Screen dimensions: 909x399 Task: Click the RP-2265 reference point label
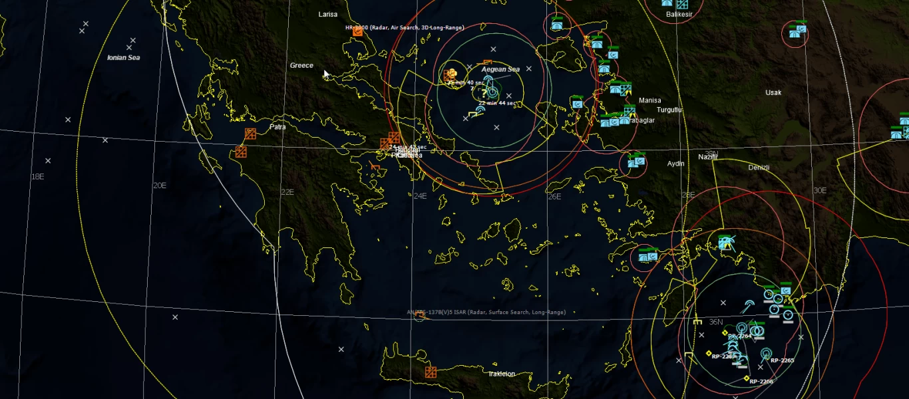point(782,360)
